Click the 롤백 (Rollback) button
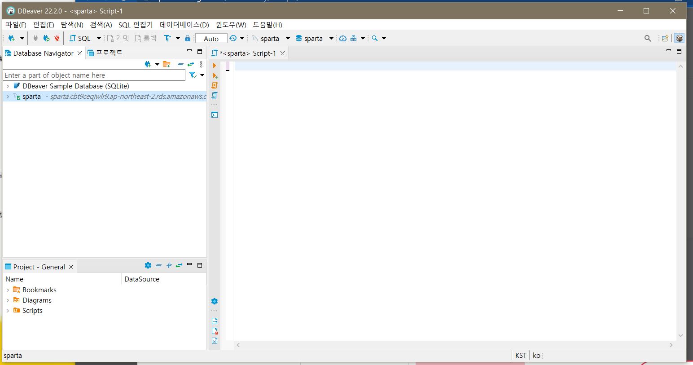The image size is (693, 365). [x=146, y=38]
